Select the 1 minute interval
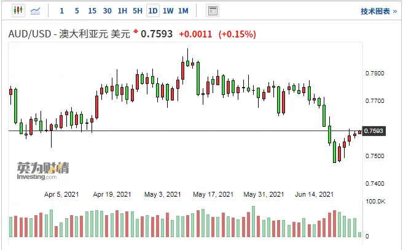The width and height of the screenshot is (403, 250). coord(61,11)
